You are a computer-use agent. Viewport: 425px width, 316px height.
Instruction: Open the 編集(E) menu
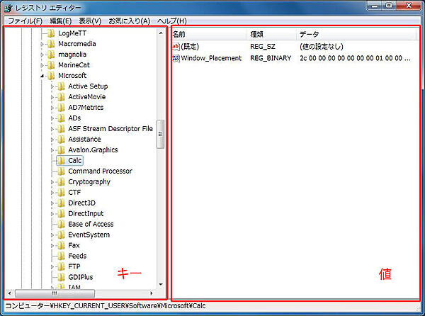pos(61,21)
